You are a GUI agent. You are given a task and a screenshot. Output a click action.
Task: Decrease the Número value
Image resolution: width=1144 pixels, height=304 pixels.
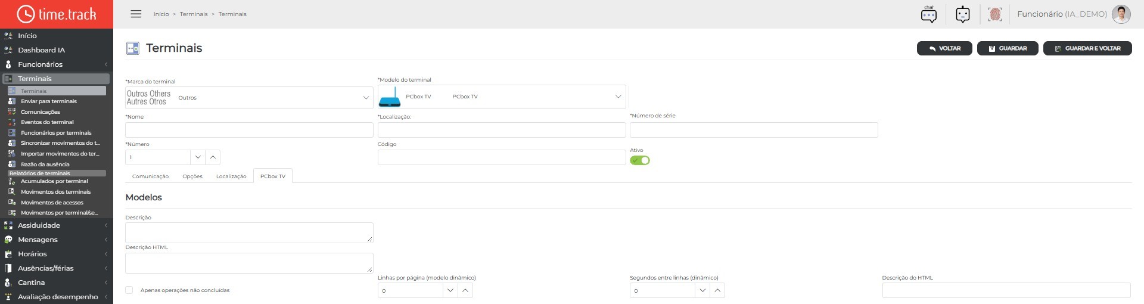[198, 157]
